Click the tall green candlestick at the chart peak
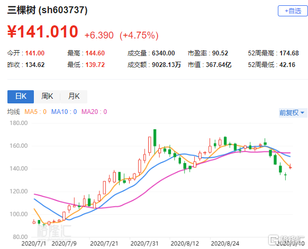This screenshot has width=308, height=249. 155,138
